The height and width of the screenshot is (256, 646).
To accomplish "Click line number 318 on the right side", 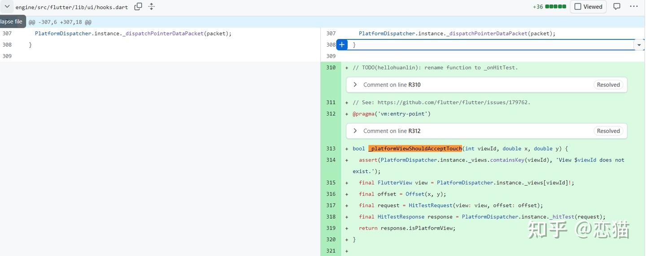I will coord(331,217).
